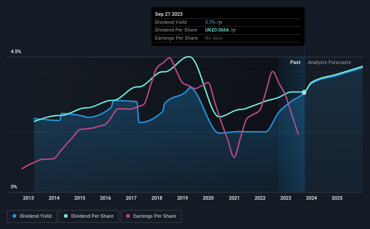This screenshot has height=229, width=370.
Task: Click the No data value in tooltip
Action: pos(214,38)
